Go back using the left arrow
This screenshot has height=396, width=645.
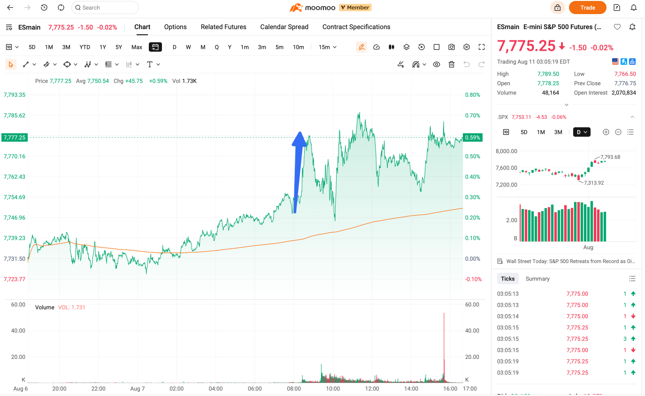(10, 8)
